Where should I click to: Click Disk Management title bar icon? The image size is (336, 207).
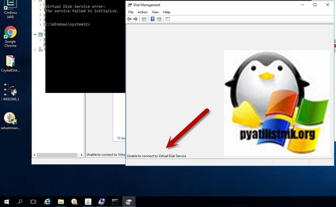point(130,5)
